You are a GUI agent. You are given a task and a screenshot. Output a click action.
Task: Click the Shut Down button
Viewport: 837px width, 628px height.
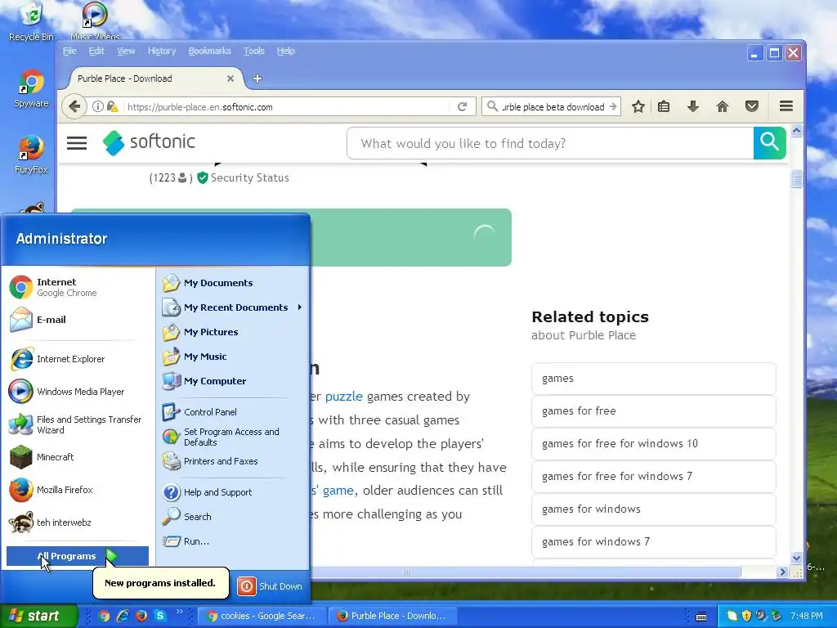tap(270, 585)
